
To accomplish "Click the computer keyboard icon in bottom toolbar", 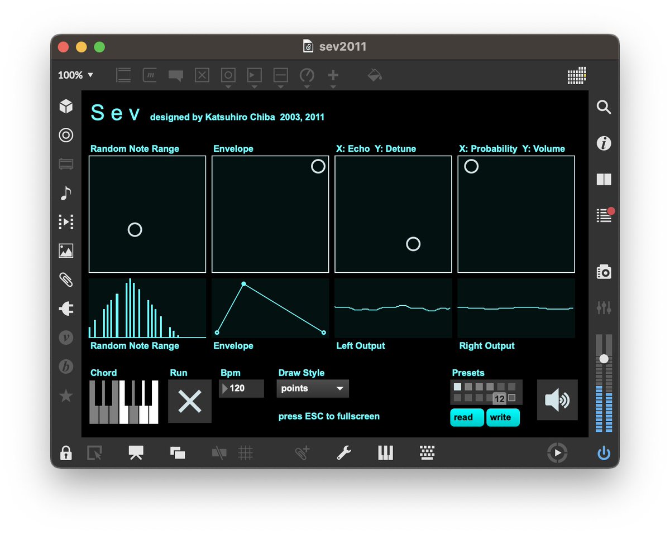I will (x=427, y=453).
